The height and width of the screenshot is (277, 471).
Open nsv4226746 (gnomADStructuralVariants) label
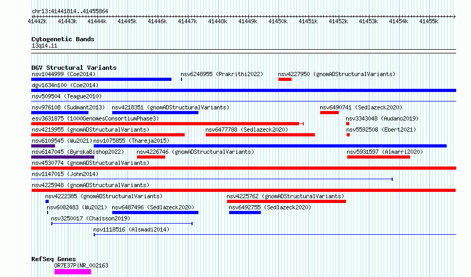195,152
